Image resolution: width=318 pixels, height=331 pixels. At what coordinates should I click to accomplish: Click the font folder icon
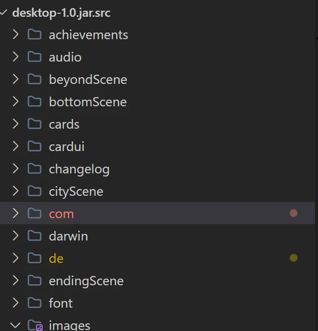(x=35, y=303)
